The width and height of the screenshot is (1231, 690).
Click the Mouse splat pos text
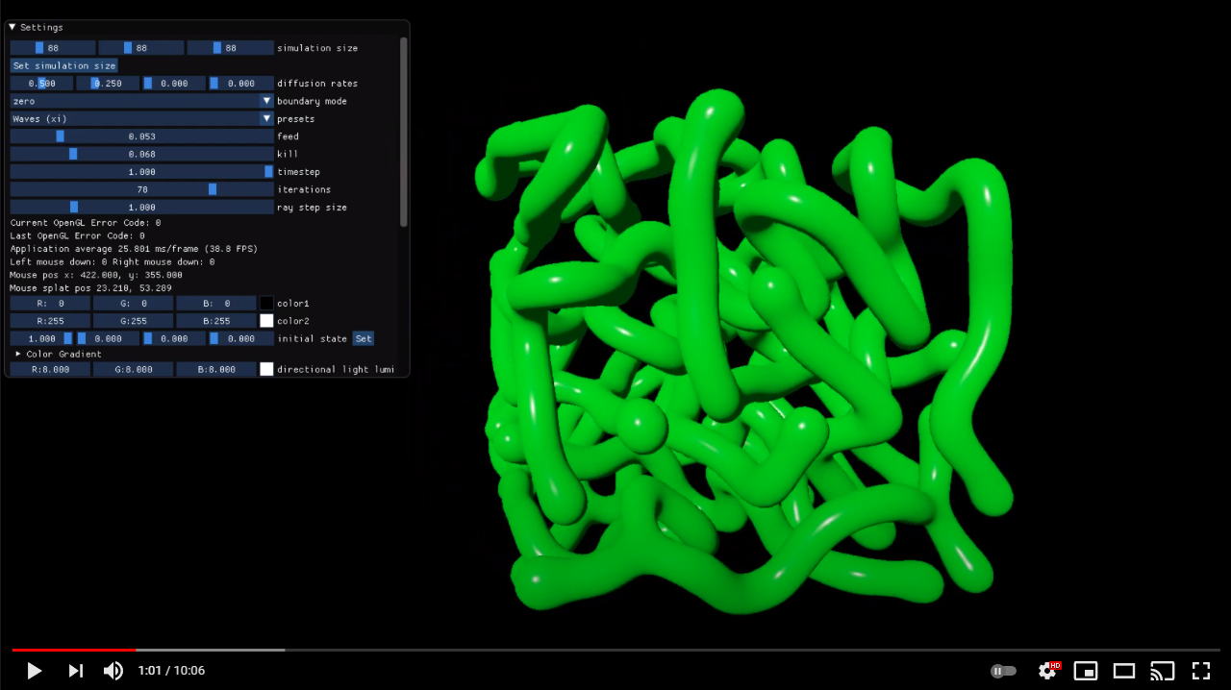pos(91,288)
